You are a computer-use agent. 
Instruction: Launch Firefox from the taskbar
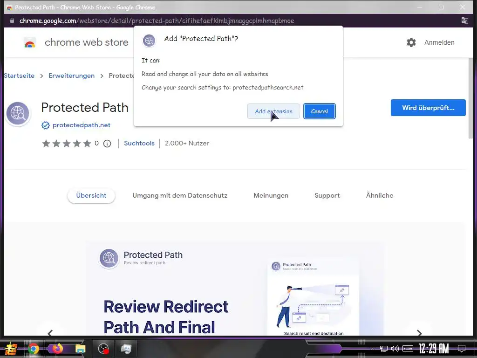[x=57, y=348]
